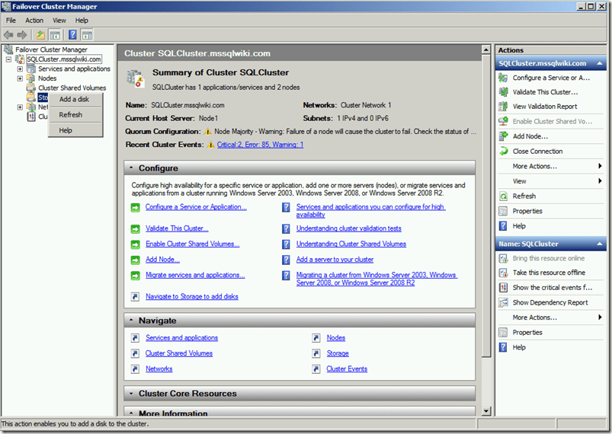Image resolution: width=612 pixels, height=434 pixels.
Task: Toggle the Show/Hide Console Tree icon
Action: [x=55, y=34]
